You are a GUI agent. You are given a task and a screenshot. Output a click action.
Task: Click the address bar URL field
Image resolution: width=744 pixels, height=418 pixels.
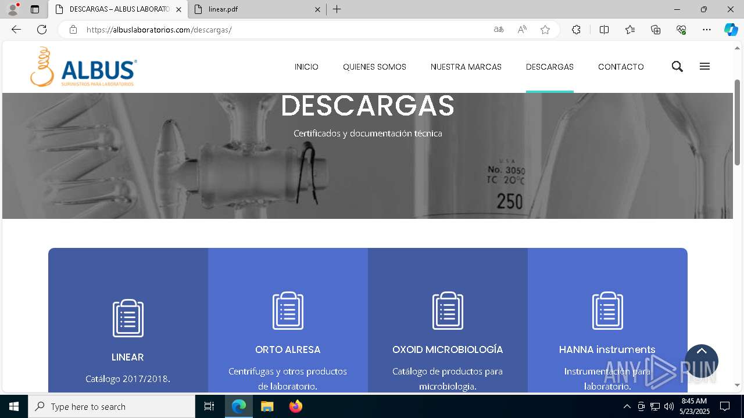point(285,30)
